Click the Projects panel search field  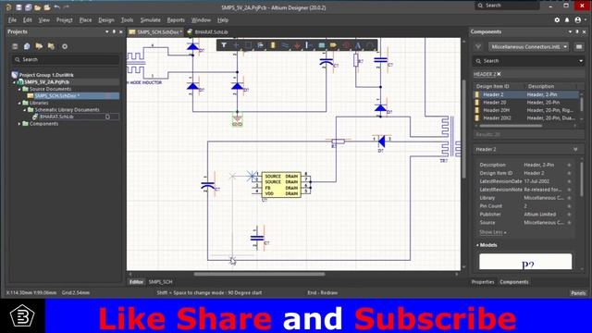[x=66, y=59]
